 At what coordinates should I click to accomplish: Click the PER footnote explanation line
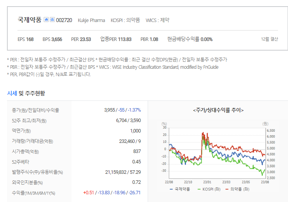pos(117,59)
